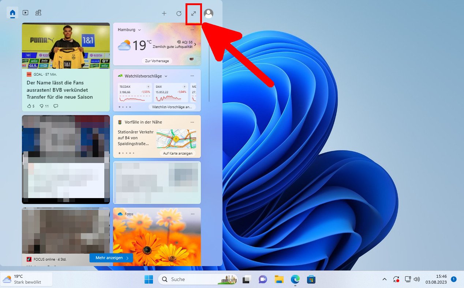Switch to the Home tab
The width and height of the screenshot is (464, 288).
[12, 12]
